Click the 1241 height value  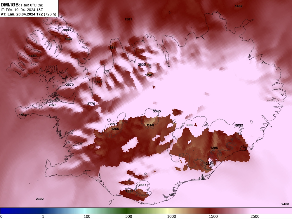click(x=149, y=75)
